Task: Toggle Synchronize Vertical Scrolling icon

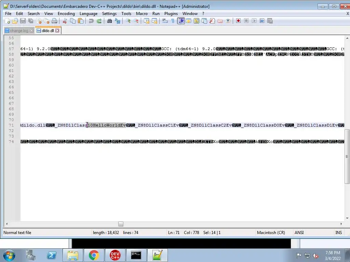Action: [146, 21]
